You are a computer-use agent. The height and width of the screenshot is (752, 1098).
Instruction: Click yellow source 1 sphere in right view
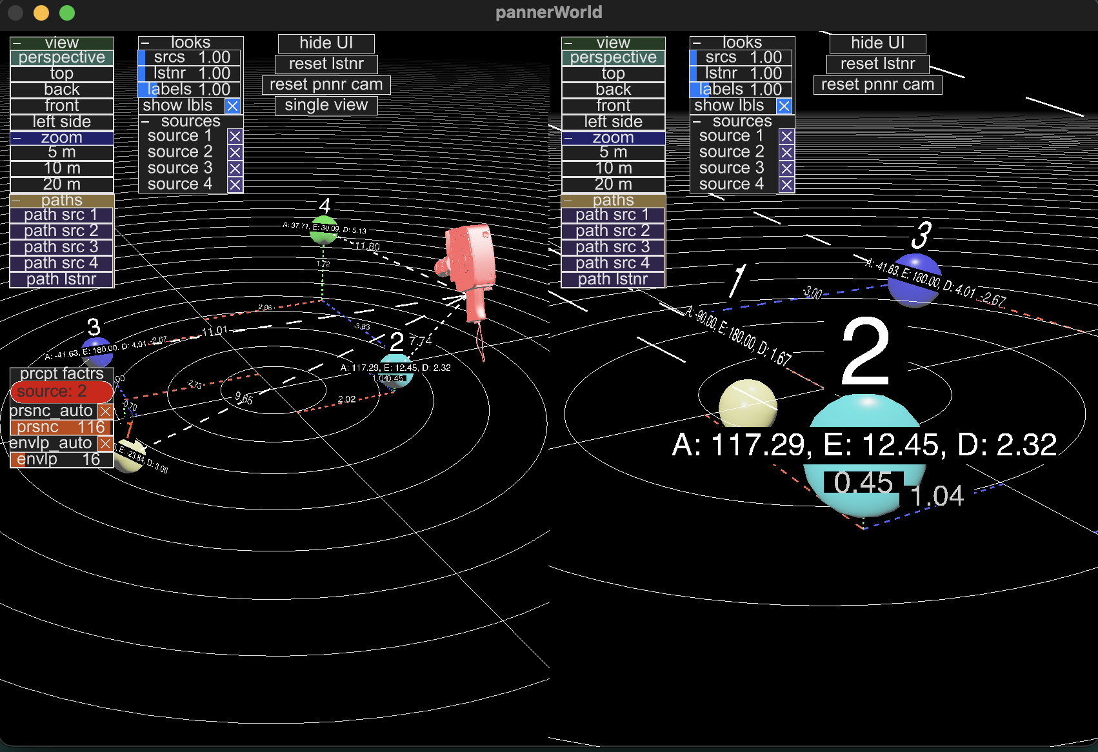coord(748,404)
